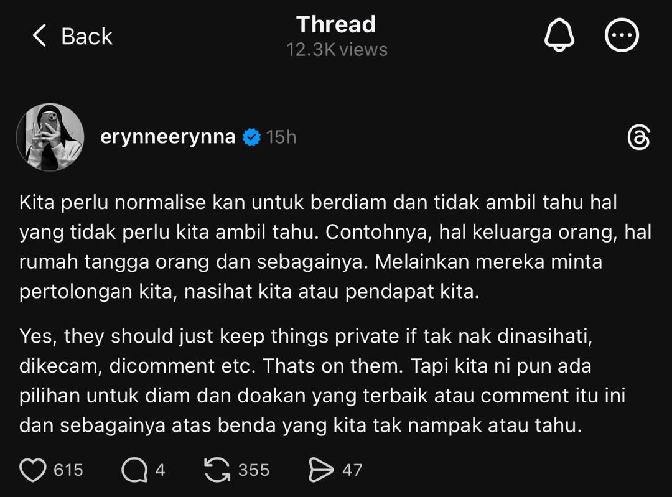The height and width of the screenshot is (497, 672).
Task: View the 615 likes count
Action: tap(68, 470)
